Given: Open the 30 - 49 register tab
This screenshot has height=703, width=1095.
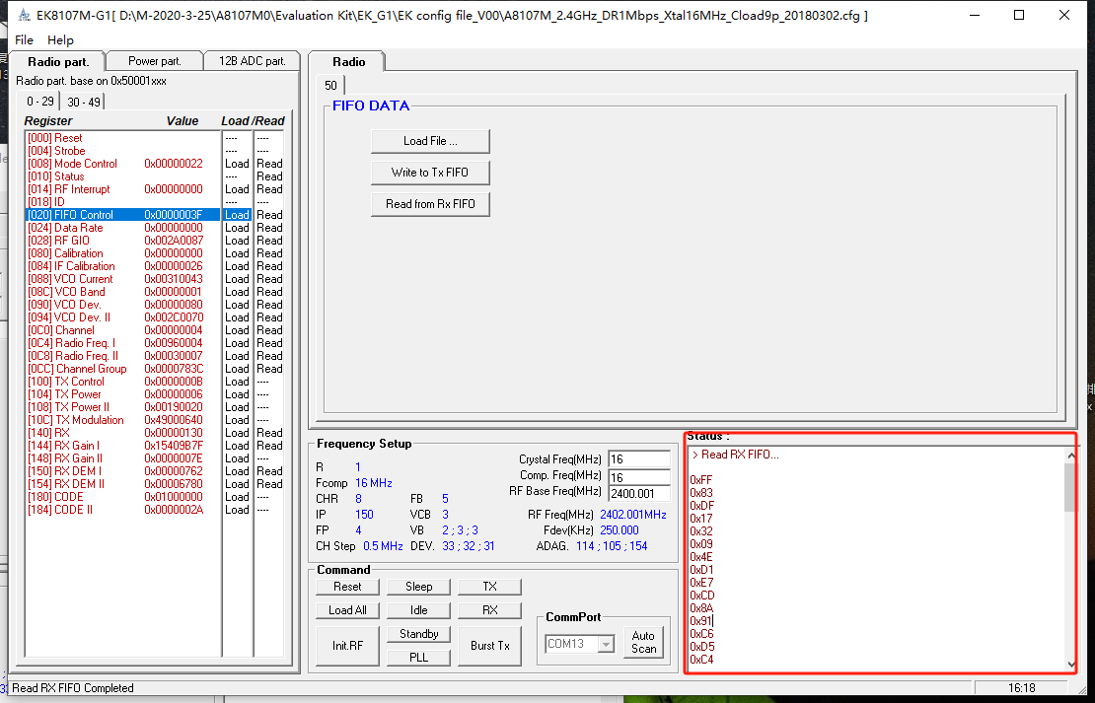Looking at the screenshot, I should coord(84,102).
